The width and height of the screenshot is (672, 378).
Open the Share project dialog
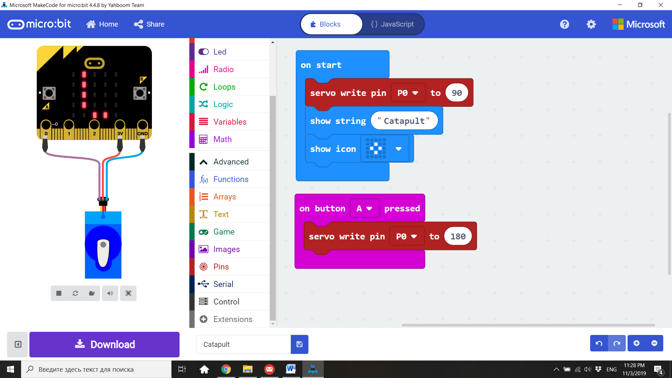pos(149,24)
